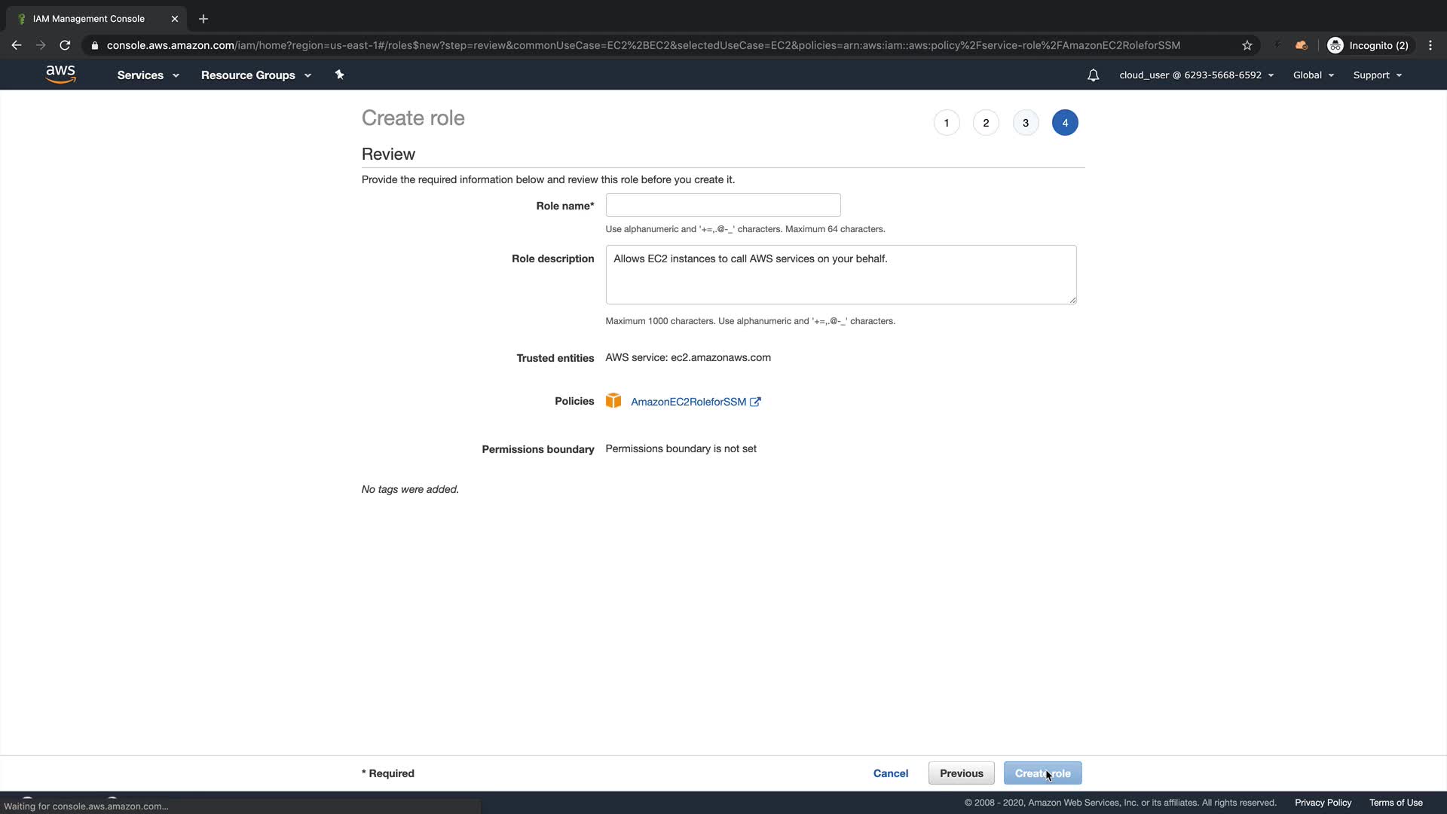Viewport: 1447px width, 814px height.
Task: Click the pin shortcut icon in navbar
Action: pyautogui.click(x=339, y=75)
